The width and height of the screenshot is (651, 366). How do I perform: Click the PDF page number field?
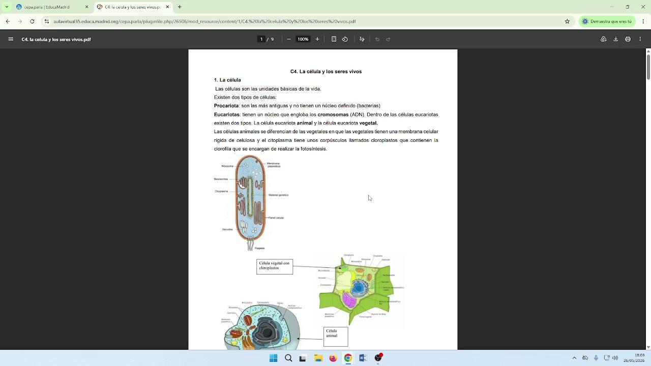(x=261, y=39)
